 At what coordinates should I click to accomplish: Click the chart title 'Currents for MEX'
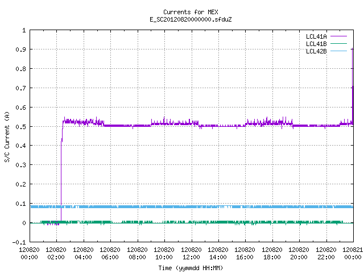pos(191,12)
